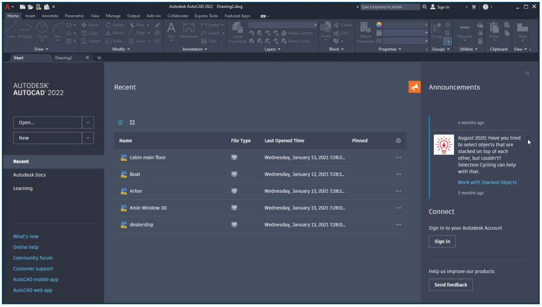
Task: Switch to the Drawing2 file tab
Action: point(64,58)
